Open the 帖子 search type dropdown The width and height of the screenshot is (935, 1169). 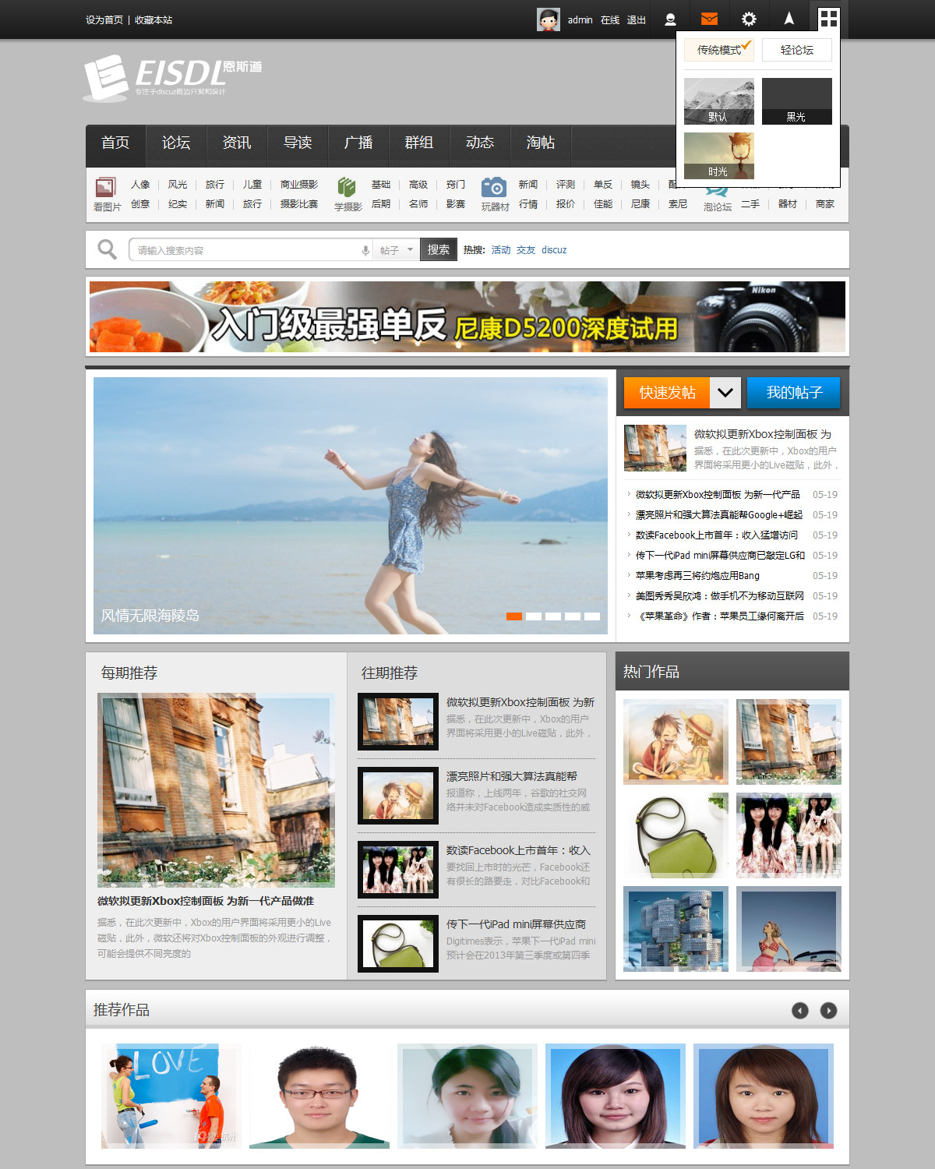[397, 250]
